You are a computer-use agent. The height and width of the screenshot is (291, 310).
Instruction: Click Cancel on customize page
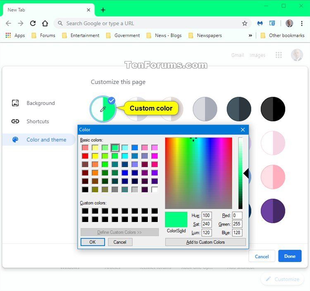click(262, 256)
